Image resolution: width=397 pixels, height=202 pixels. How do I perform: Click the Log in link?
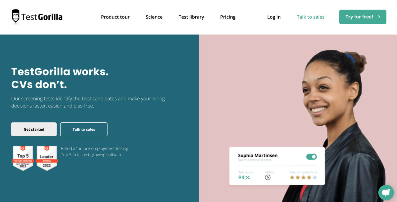click(x=274, y=17)
